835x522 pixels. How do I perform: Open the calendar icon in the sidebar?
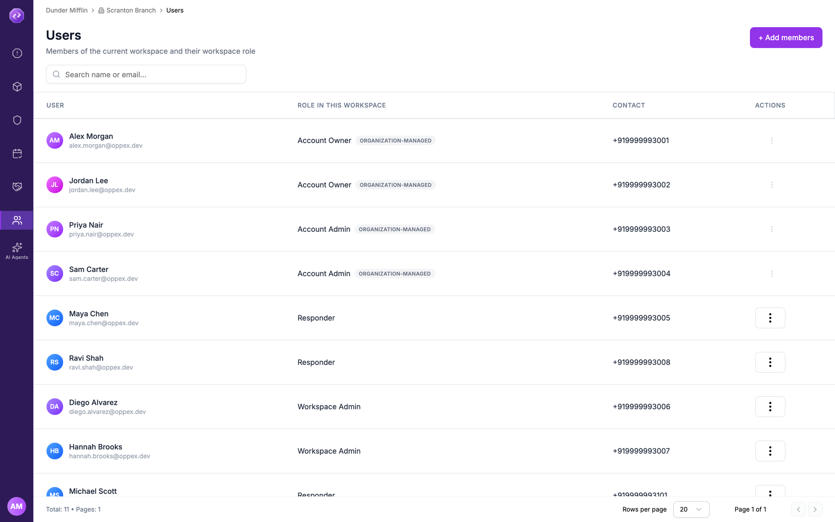(17, 153)
